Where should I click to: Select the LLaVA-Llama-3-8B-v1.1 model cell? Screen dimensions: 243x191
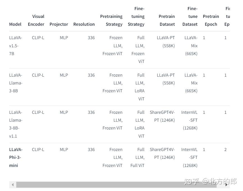coord(15,124)
